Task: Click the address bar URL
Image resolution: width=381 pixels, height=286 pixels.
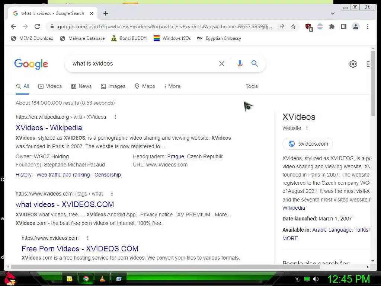Action: (165, 26)
